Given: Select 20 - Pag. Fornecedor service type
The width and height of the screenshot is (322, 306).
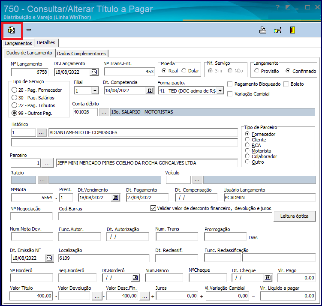Looking at the screenshot, I should tap(15, 90).
